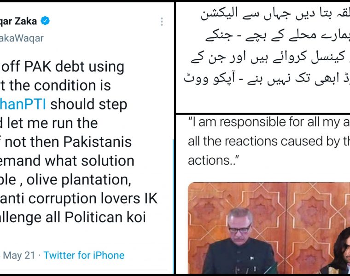Click the blue hanPTI mention link
This screenshot has height=276, width=350.
(x=23, y=104)
